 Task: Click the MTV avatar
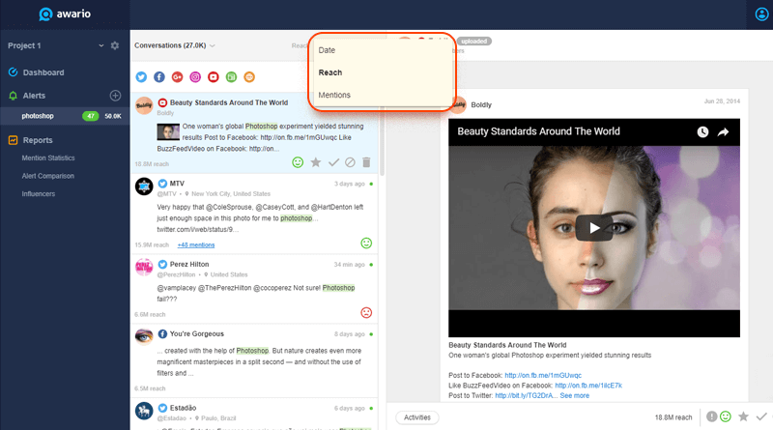pyautogui.click(x=144, y=186)
